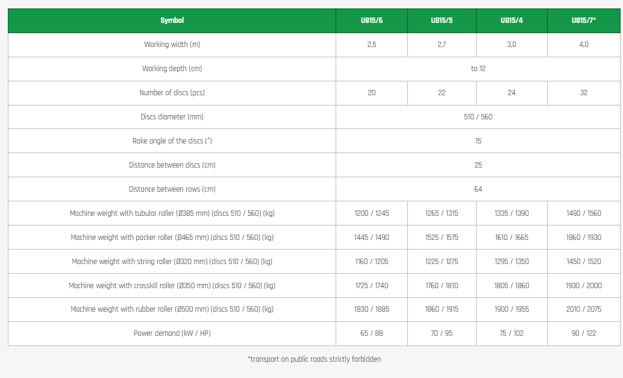Select the U815/5 model header
This screenshot has width=623, height=378.
coord(442,20)
